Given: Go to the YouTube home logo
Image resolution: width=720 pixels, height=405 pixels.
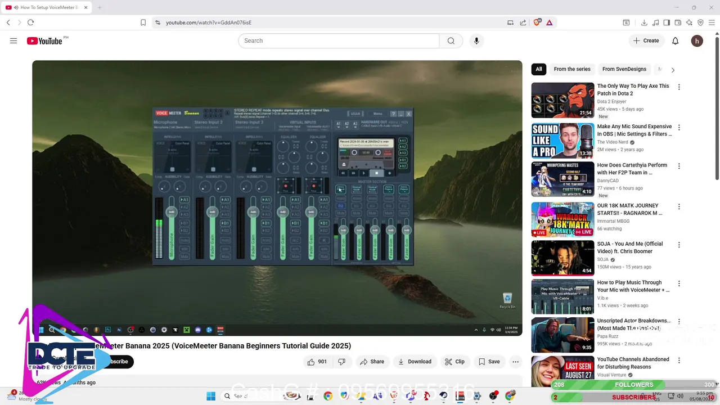Looking at the screenshot, I should 44,40.
